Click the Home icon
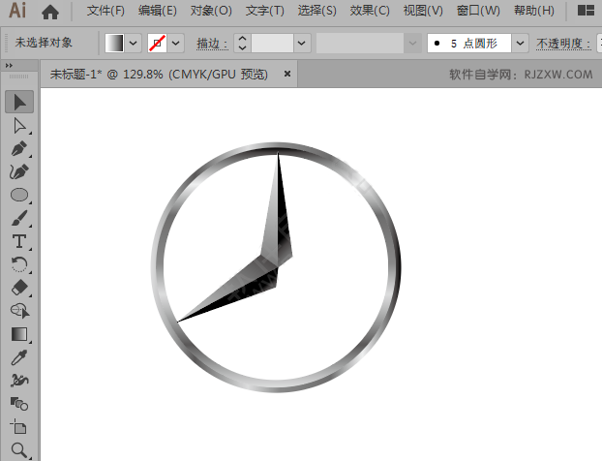Screen dimensions: 602x461 tap(50, 12)
